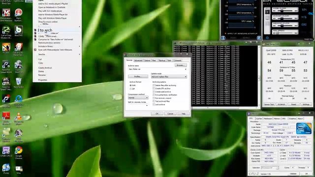
Task: Switch to the Comment tab in the archive dialog
Action: pos(177,60)
